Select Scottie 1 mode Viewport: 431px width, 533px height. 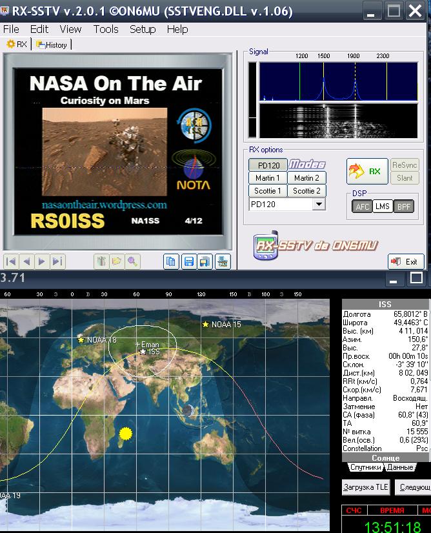click(x=268, y=191)
